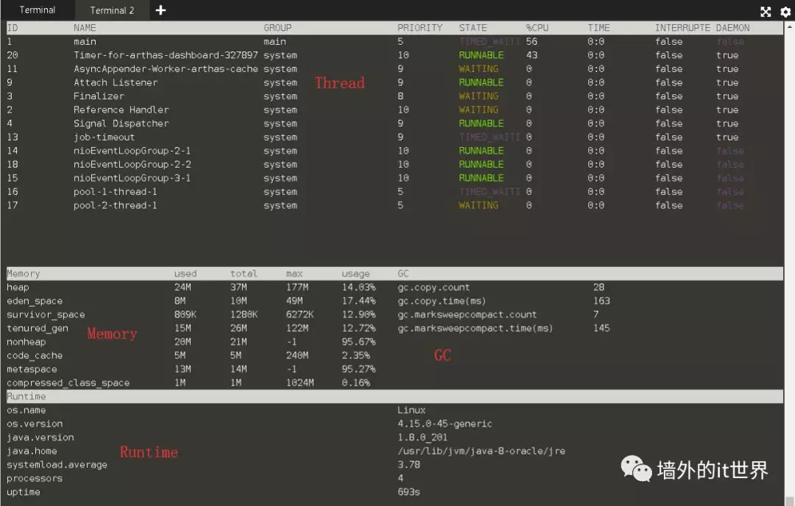Open terminal settings gear icon

point(785,12)
